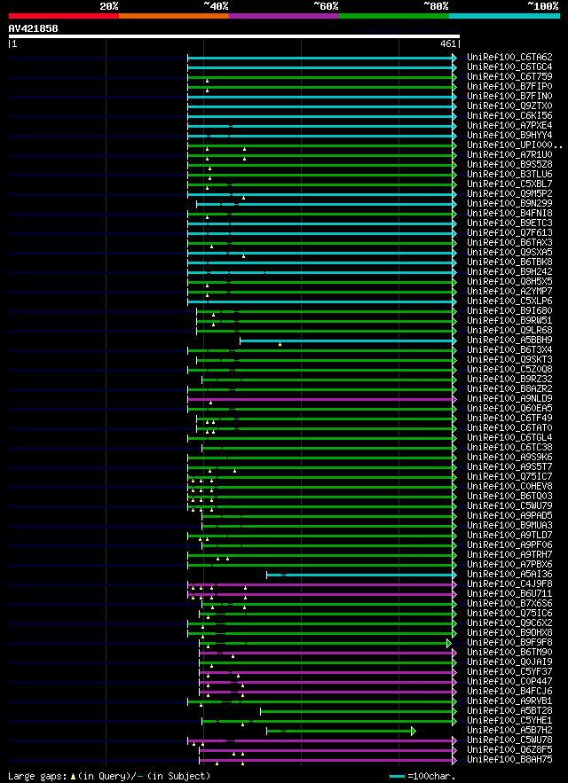Open hit UniRef100_Q9ZTX0

point(509,106)
